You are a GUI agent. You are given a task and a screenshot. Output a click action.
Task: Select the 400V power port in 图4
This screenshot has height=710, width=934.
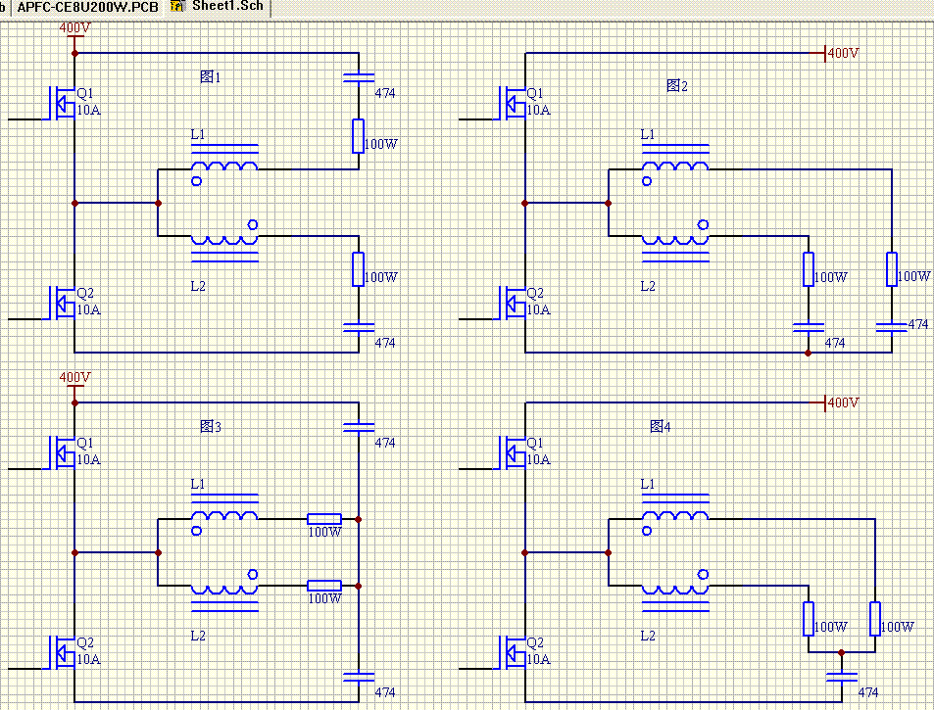pos(836,402)
